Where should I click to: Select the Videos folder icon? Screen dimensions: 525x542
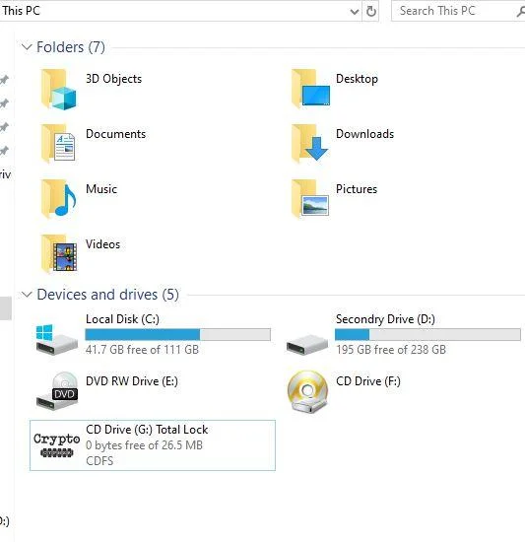pos(59,254)
